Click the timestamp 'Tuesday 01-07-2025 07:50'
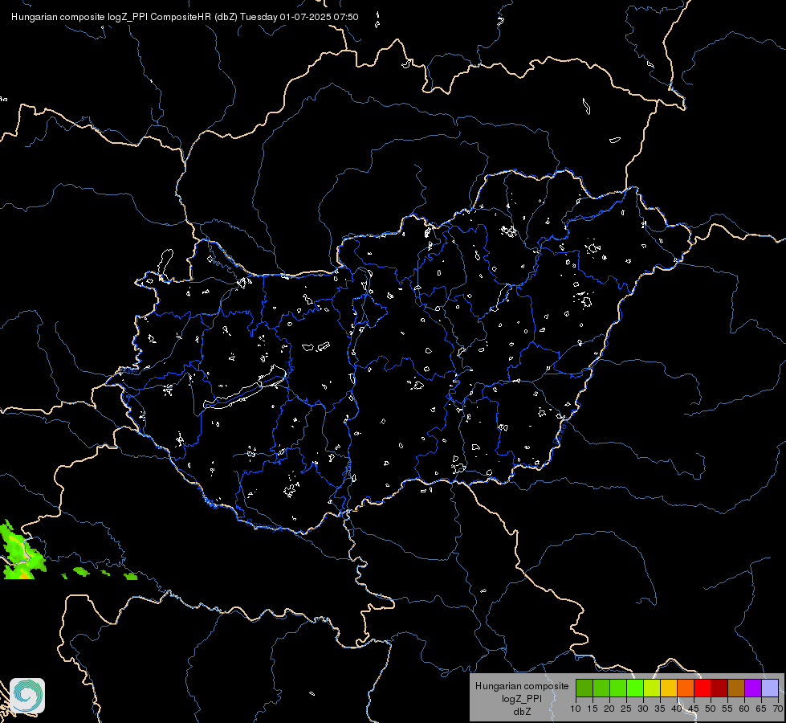This screenshot has height=723, width=786. click(x=299, y=17)
